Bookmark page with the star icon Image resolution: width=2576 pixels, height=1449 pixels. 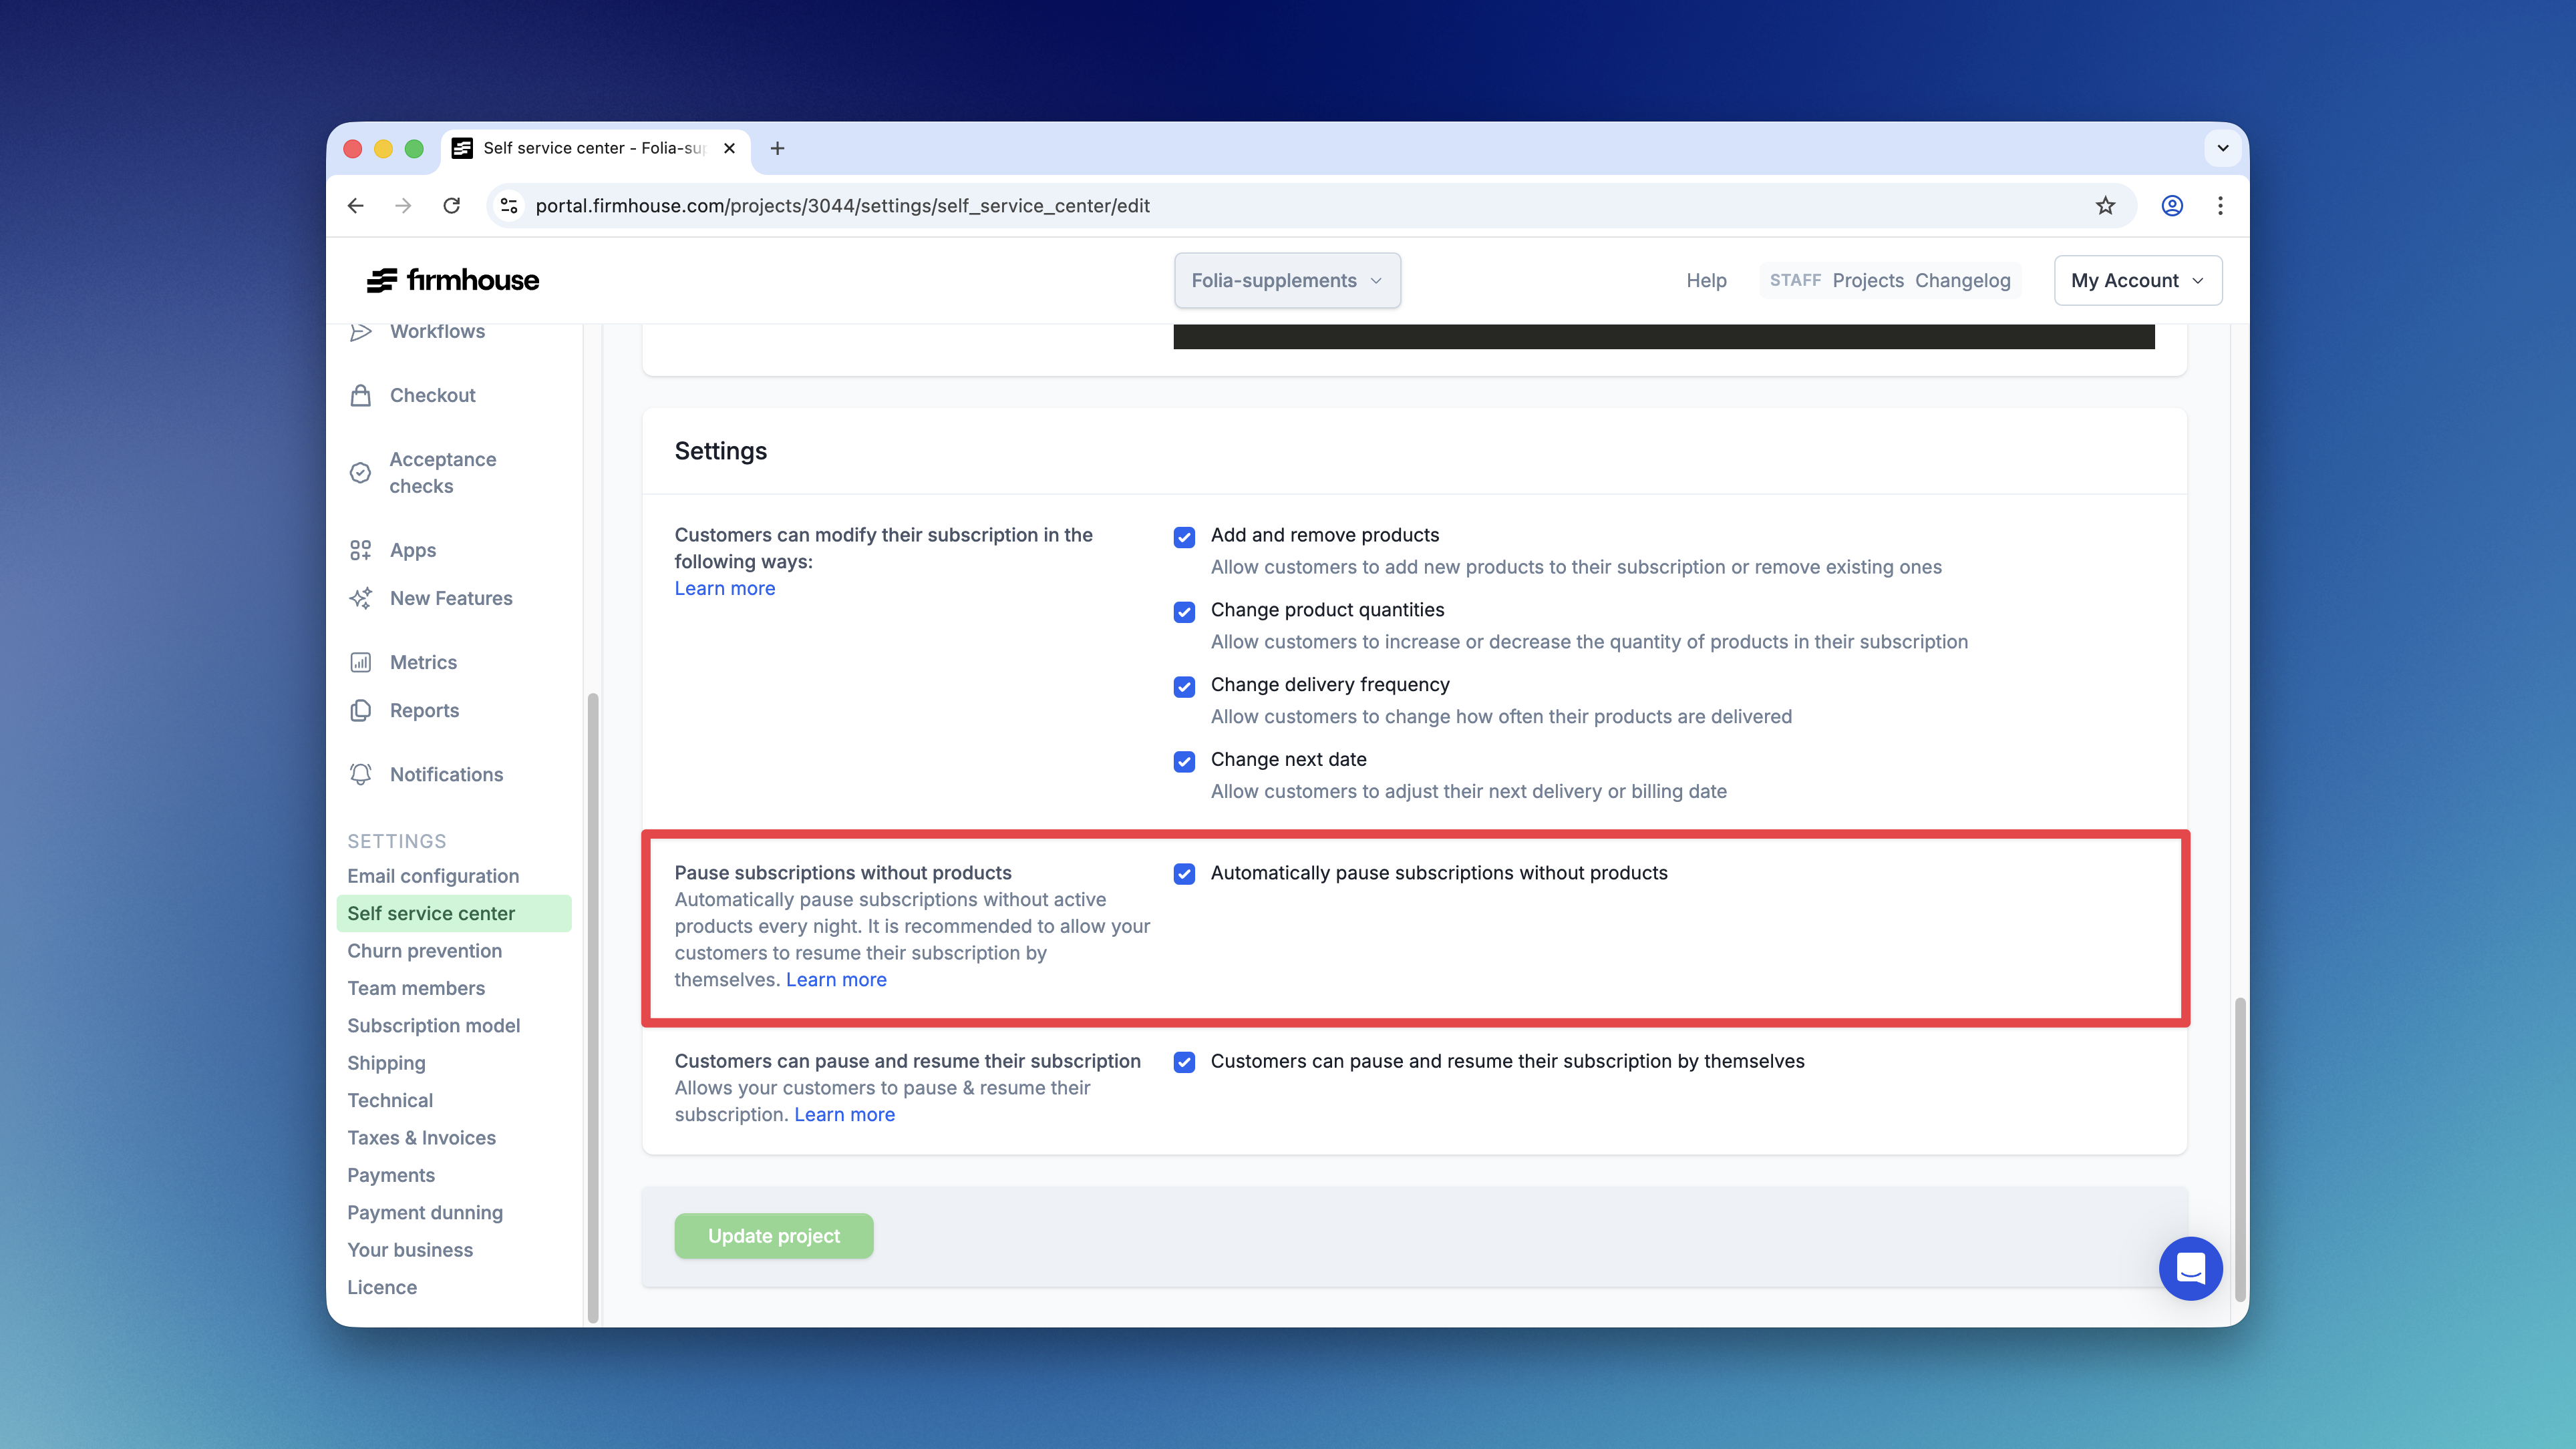2105,206
